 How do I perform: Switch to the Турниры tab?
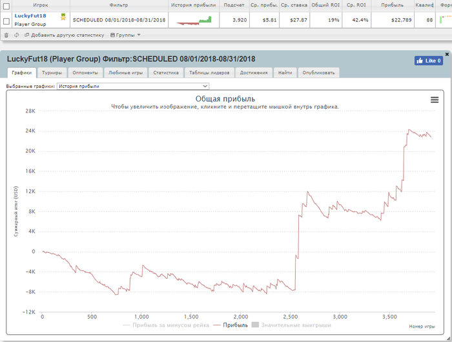pos(52,72)
